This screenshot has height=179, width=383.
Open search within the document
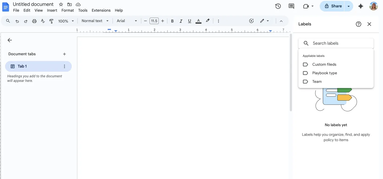(8, 21)
